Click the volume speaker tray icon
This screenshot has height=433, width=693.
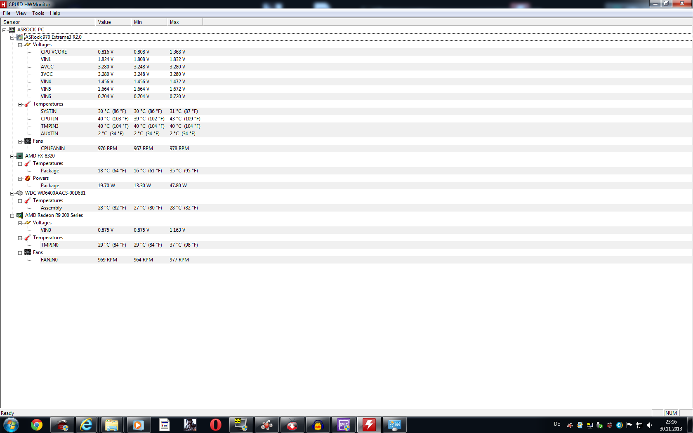(649, 425)
